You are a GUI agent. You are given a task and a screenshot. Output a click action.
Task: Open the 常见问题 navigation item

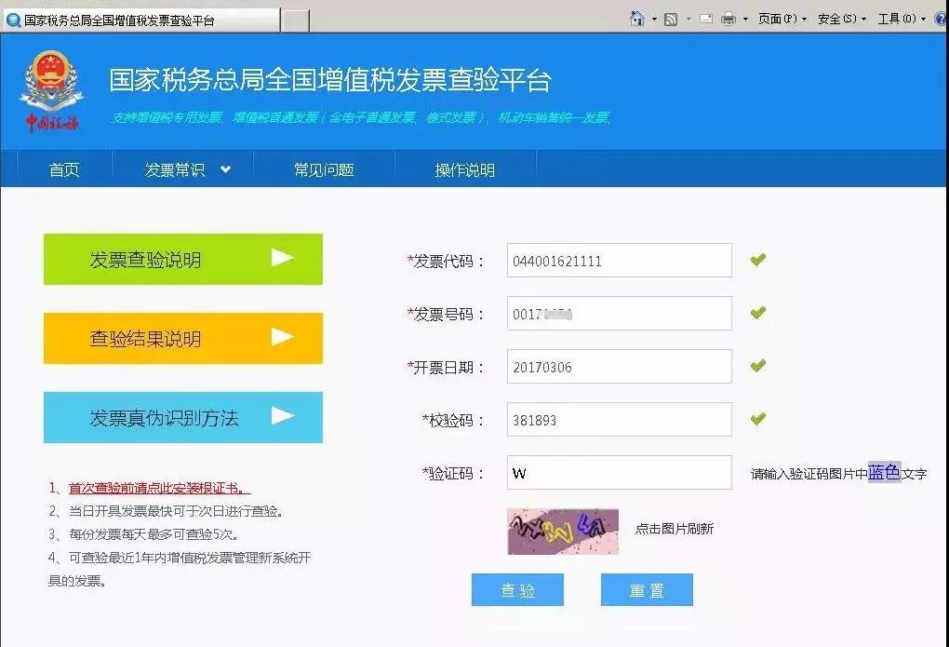click(322, 169)
